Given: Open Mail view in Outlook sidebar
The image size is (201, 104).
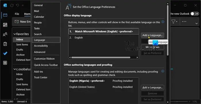Looking at the screenshot, I should coord(5,15).
